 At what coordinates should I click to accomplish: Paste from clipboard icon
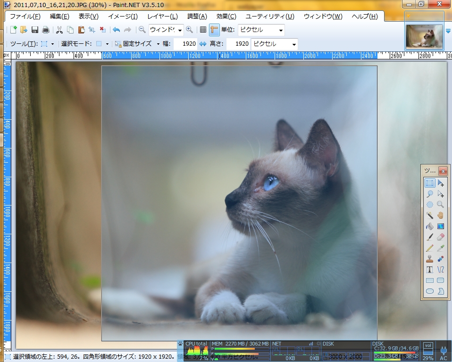pyautogui.click(x=81, y=30)
